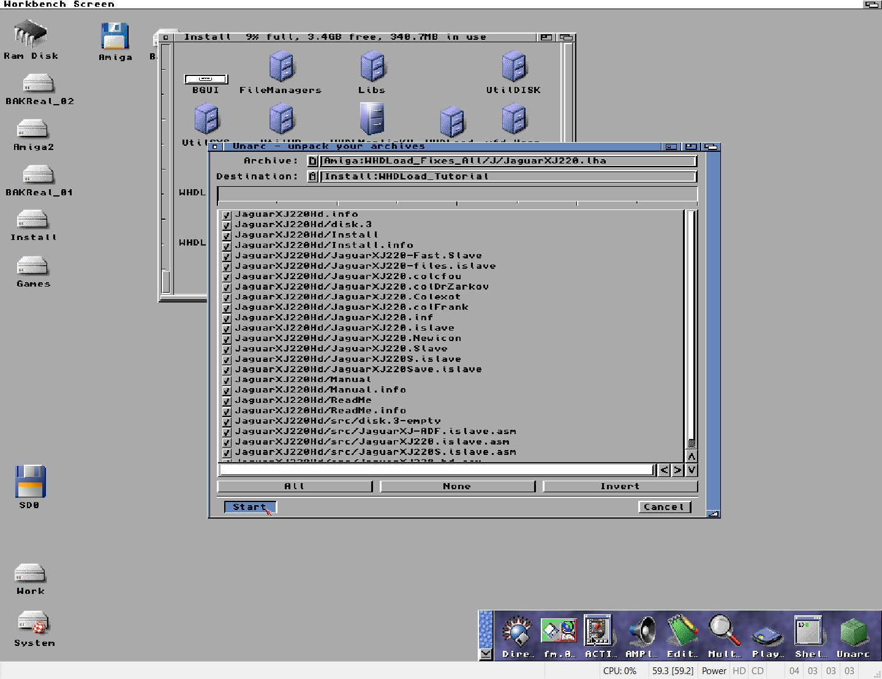Click Install window zoom gadget
882x679 pixels.
[545, 37]
